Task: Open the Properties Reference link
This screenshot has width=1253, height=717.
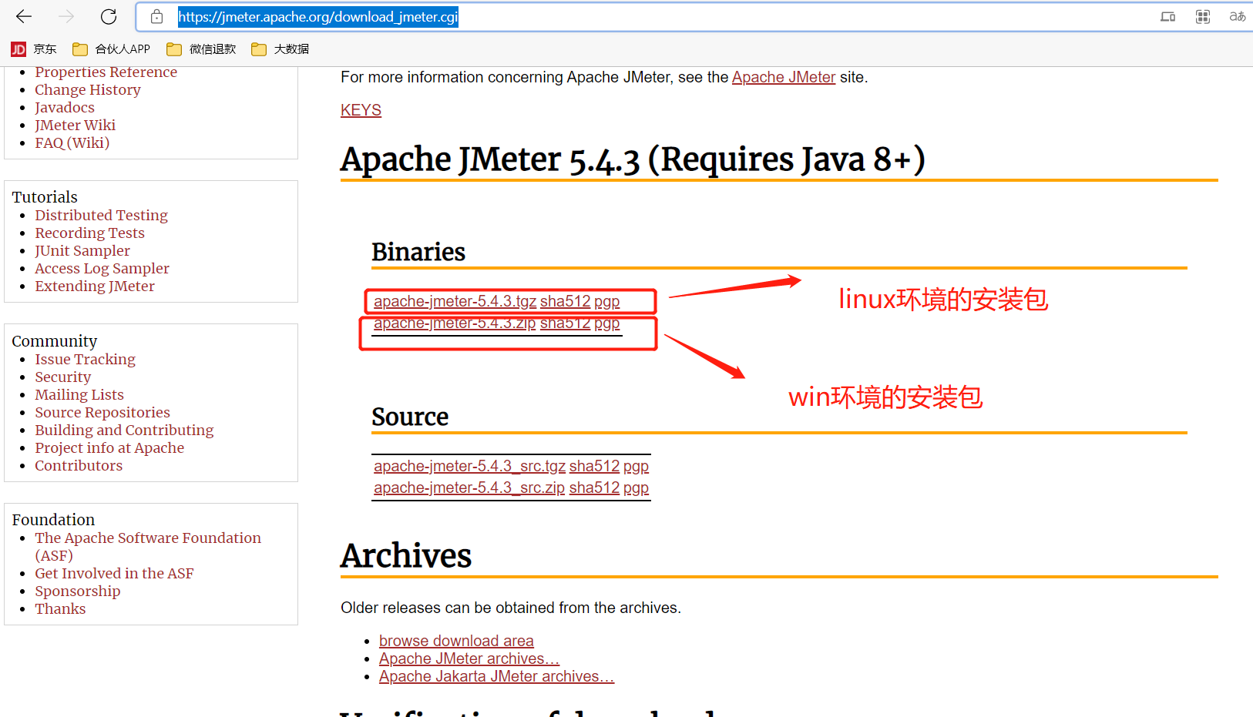Action: click(106, 72)
